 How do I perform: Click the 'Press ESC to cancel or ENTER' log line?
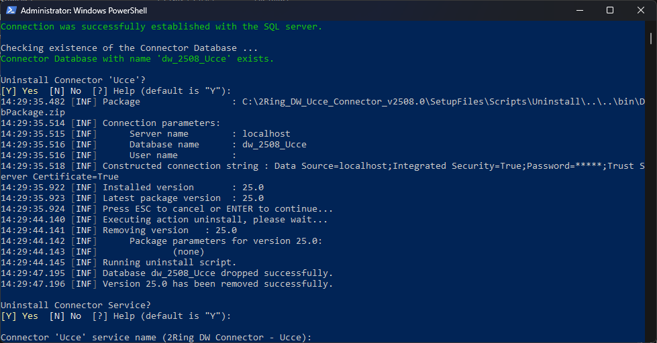217,209
